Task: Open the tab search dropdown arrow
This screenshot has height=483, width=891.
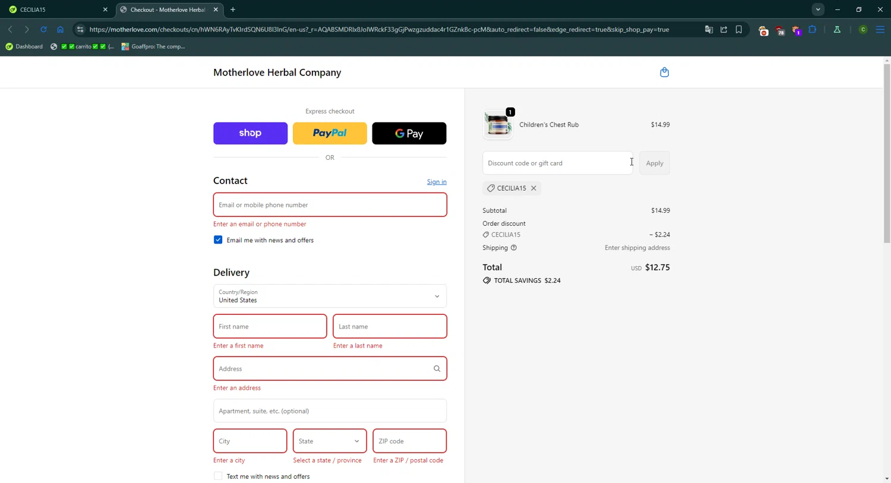Action: [818, 10]
